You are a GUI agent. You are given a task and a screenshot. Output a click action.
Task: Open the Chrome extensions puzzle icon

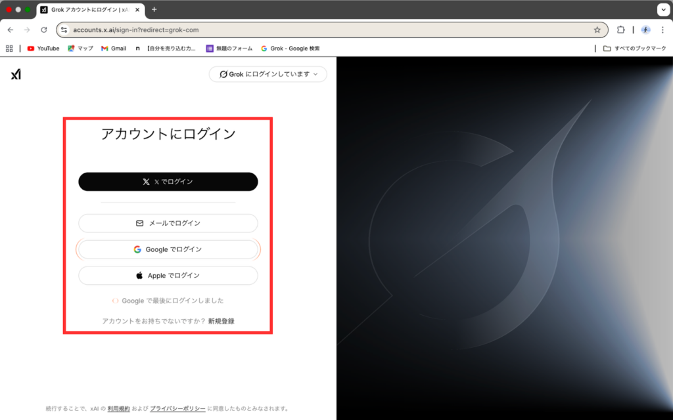tap(620, 30)
